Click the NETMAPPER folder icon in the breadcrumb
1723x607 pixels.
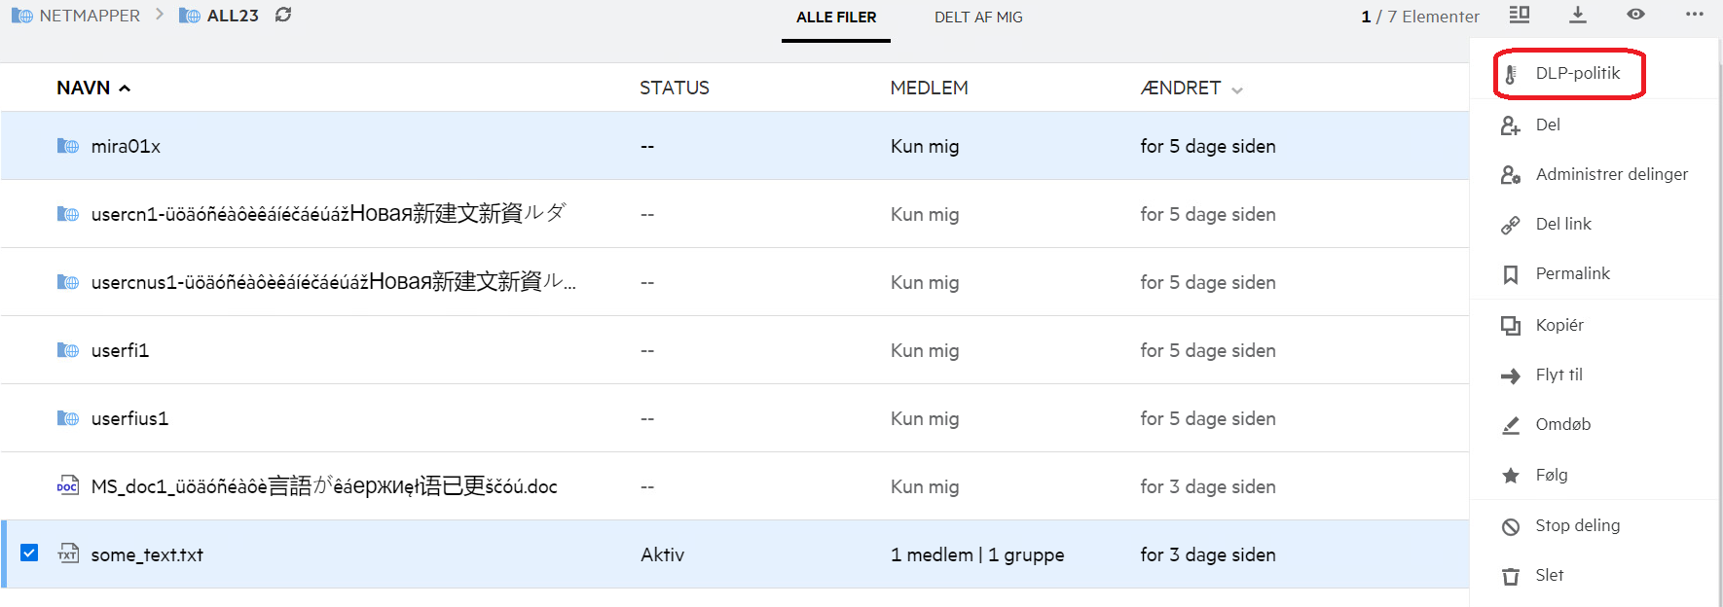[21, 16]
